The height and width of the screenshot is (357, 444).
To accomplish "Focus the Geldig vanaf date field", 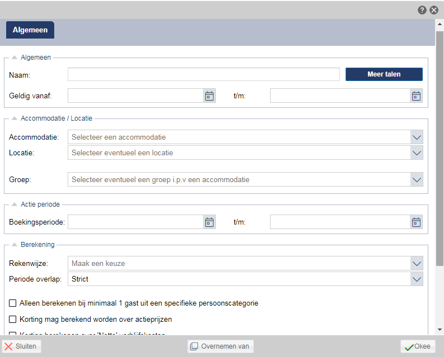I will point(135,96).
